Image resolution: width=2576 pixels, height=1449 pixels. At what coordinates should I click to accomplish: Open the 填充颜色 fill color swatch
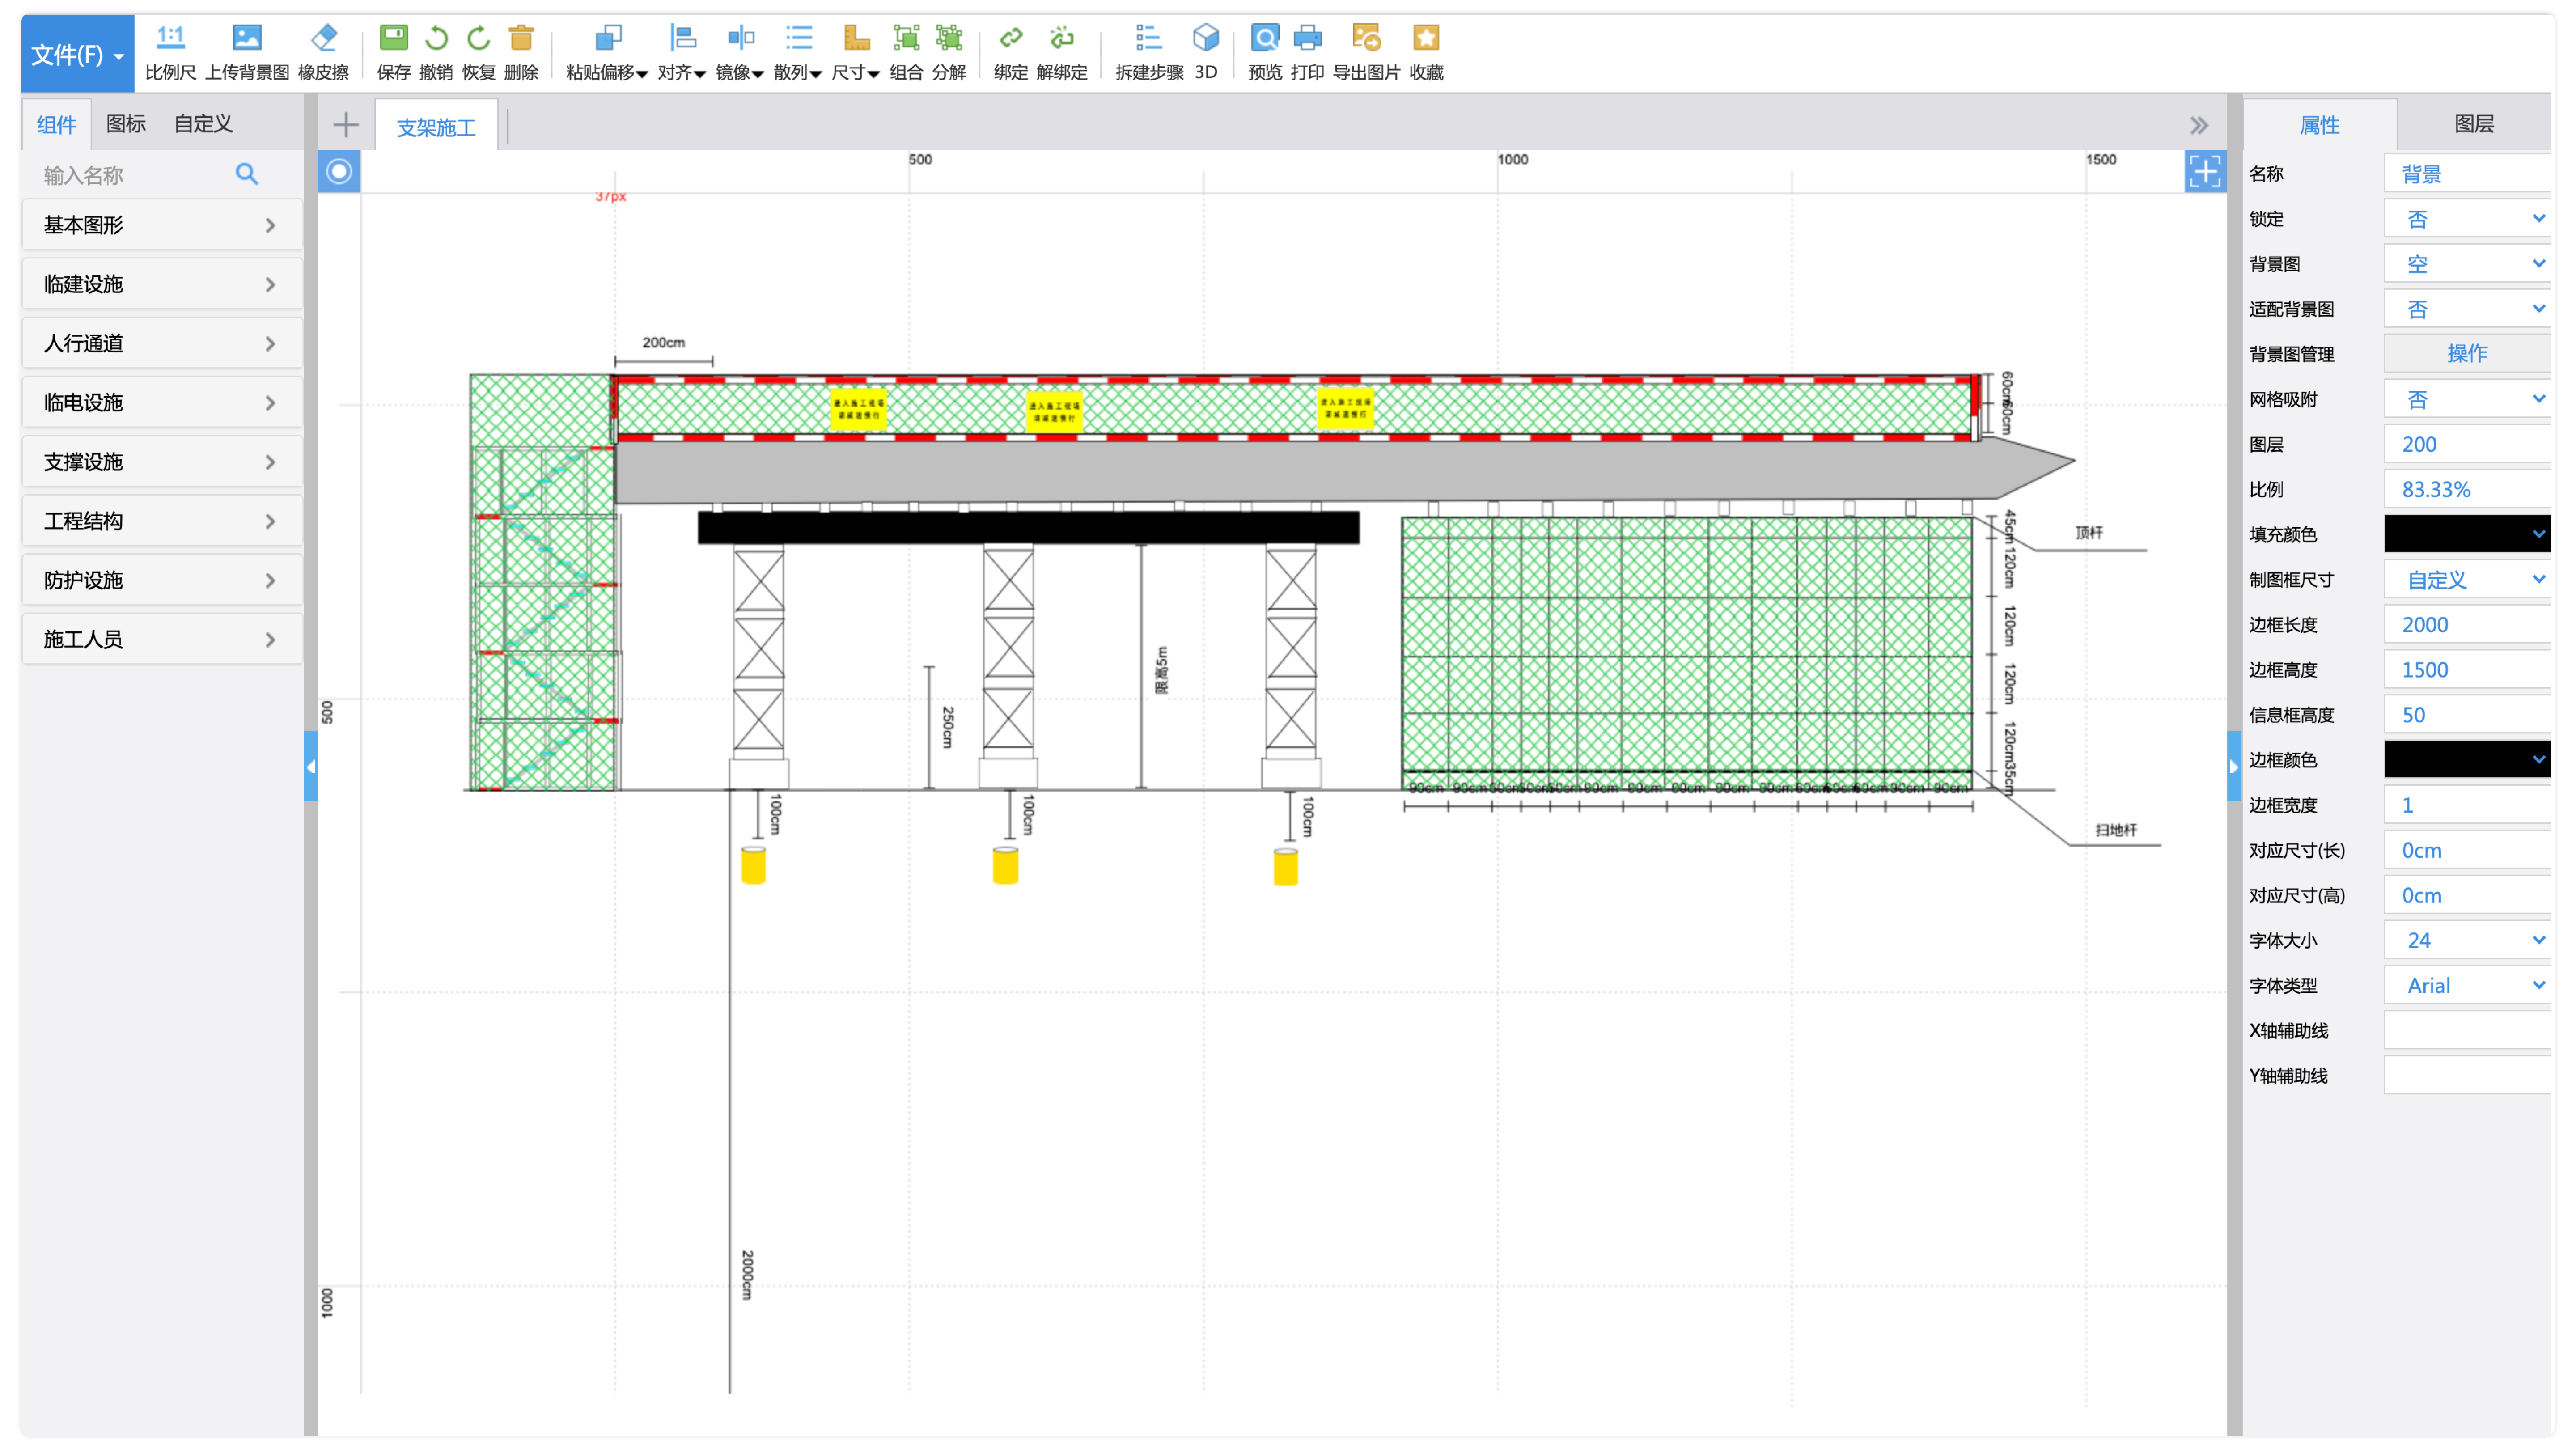tap(2466, 534)
